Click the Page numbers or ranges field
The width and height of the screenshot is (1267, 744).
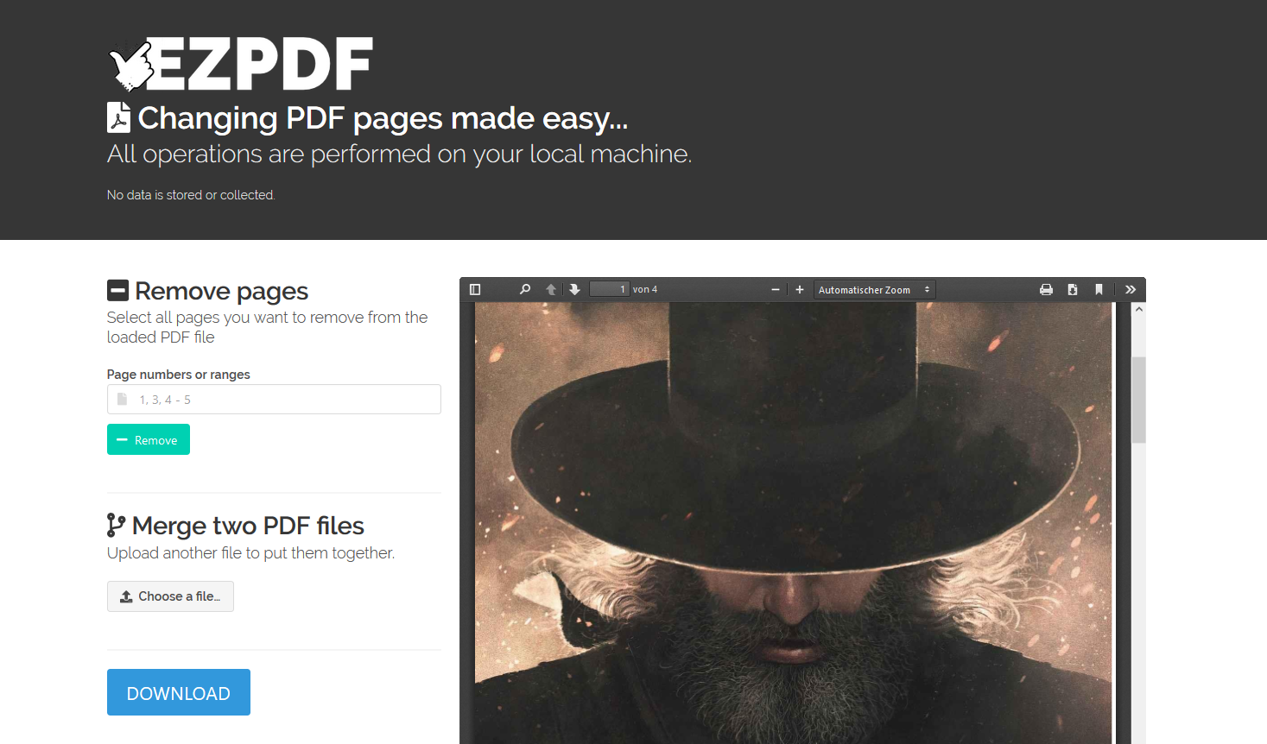[274, 400]
